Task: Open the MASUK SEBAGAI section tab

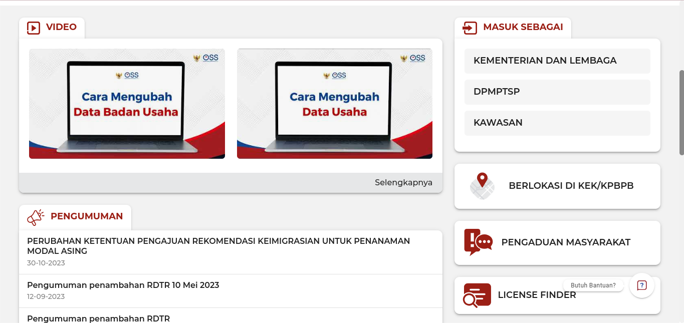Action: click(513, 28)
